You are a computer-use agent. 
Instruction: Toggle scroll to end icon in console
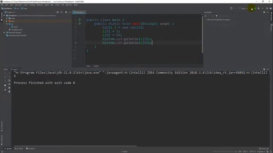point(9,84)
